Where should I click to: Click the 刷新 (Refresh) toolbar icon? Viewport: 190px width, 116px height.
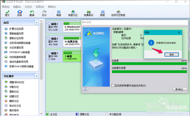tap(59, 13)
